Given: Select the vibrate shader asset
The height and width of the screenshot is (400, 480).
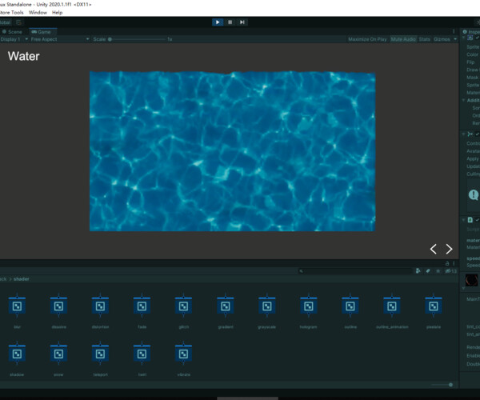Looking at the screenshot, I should coord(184,358).
